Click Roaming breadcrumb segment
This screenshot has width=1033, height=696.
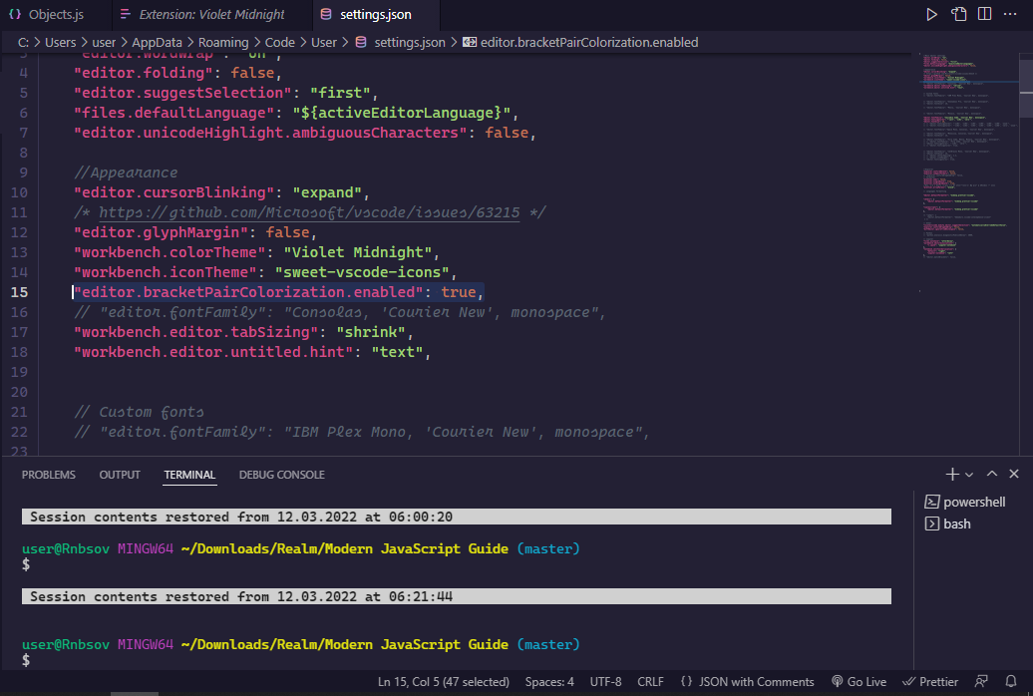[223, 42]
